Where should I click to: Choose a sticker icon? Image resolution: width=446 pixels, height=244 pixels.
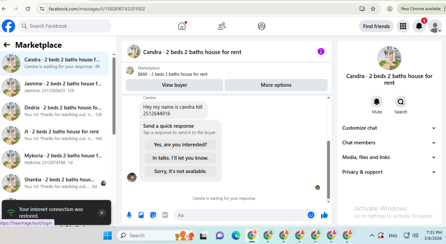point(153,215)
